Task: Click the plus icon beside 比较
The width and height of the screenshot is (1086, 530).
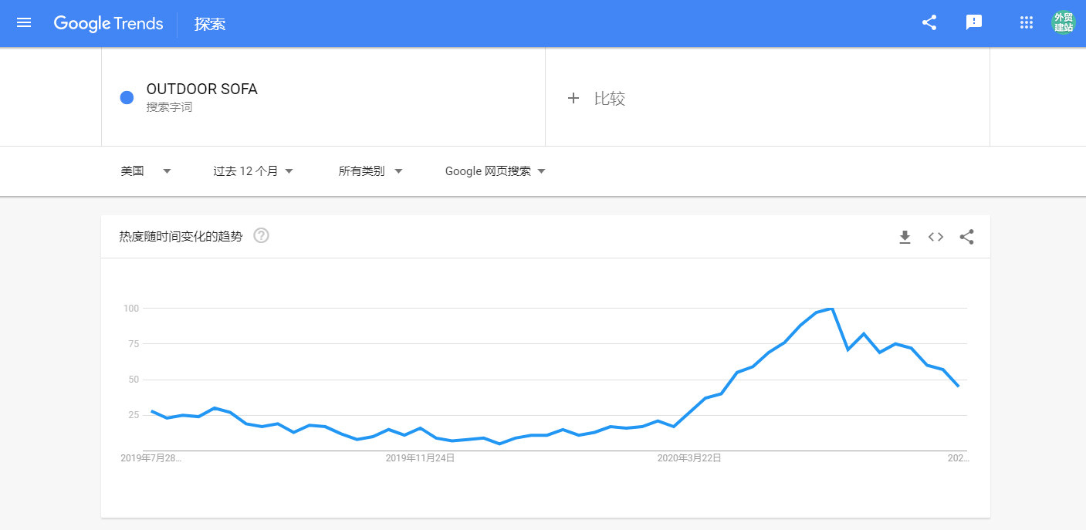Action: 573,99
